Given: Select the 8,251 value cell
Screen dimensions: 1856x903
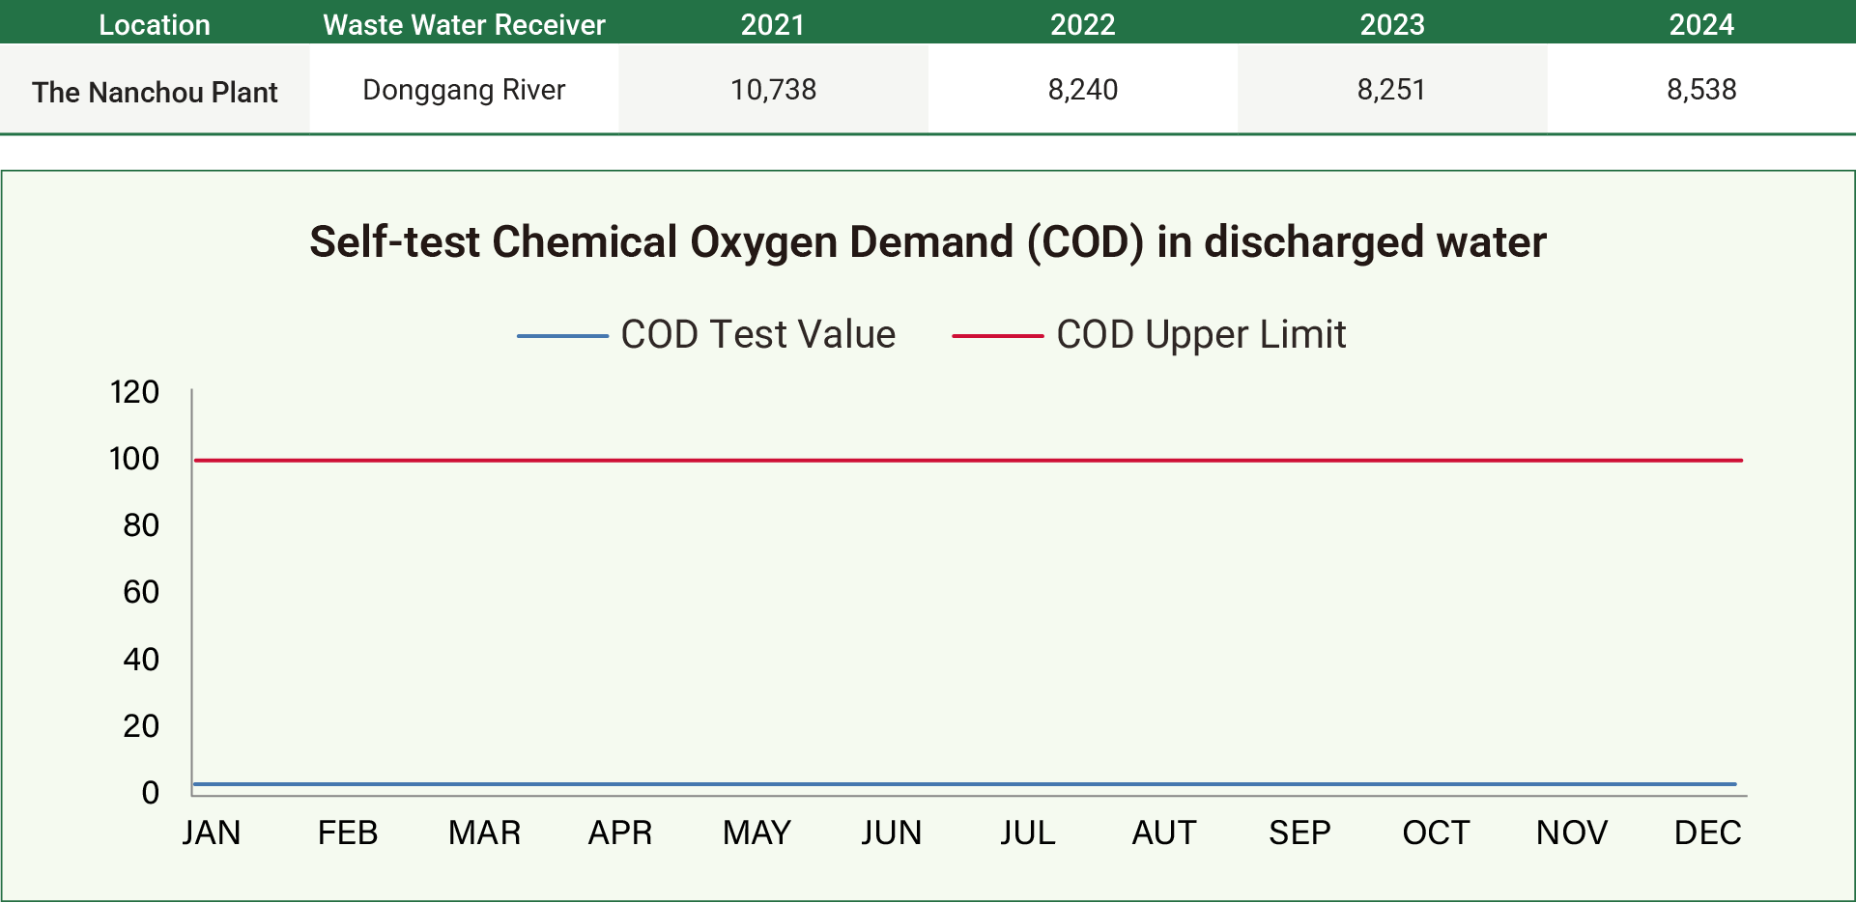Looking at the screenshot, I should (x=1391, y=90).
